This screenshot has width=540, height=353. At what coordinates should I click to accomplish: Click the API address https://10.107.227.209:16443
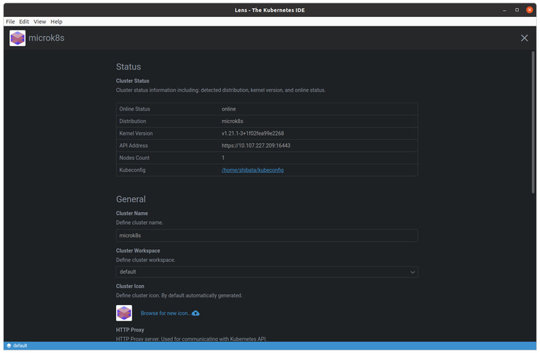pyautogui.click(x=256, y=145)
